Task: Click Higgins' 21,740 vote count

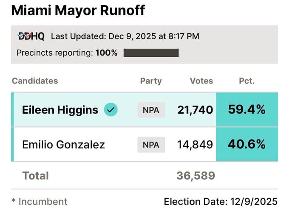Action: (195, 110)
